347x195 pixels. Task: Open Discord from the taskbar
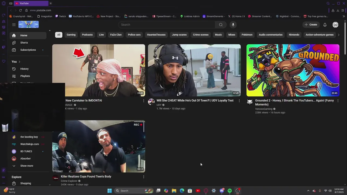(222, 191)
